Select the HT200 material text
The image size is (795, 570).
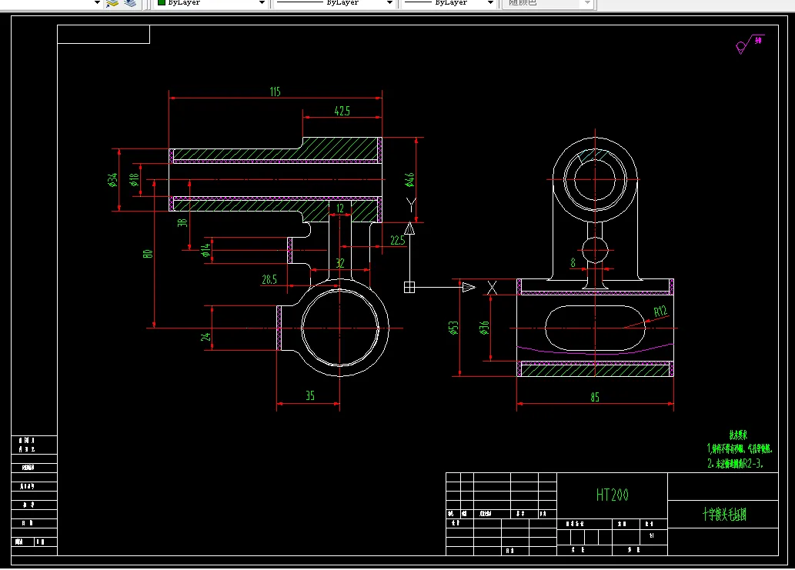613,495
